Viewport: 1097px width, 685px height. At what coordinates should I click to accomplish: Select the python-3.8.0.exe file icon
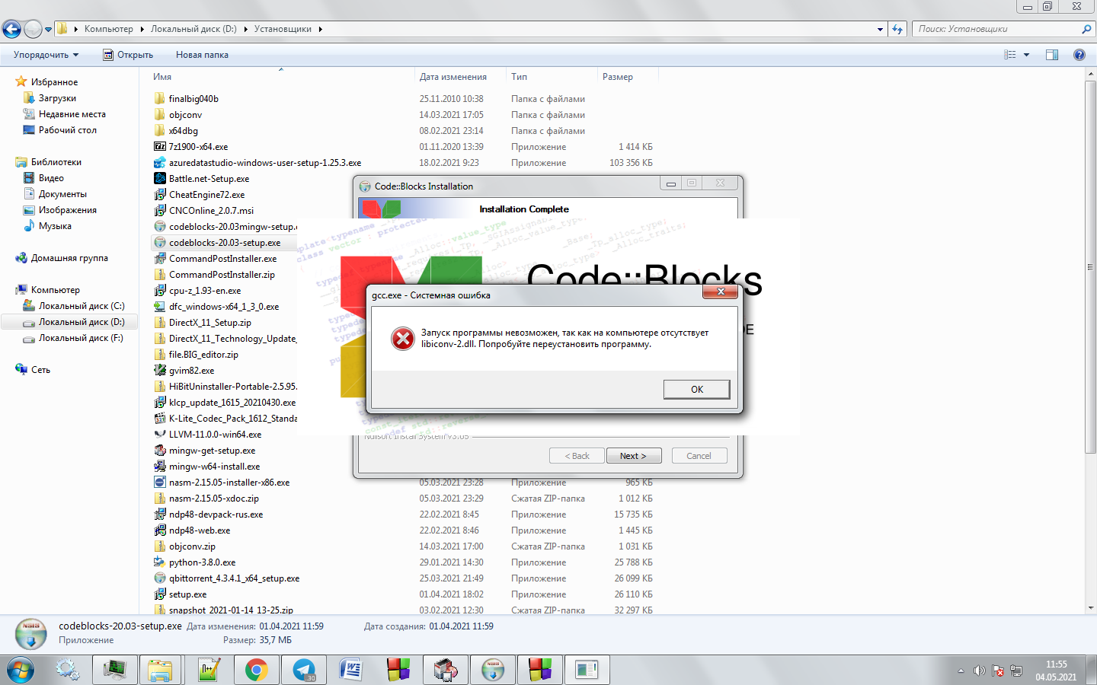point(160,562)
